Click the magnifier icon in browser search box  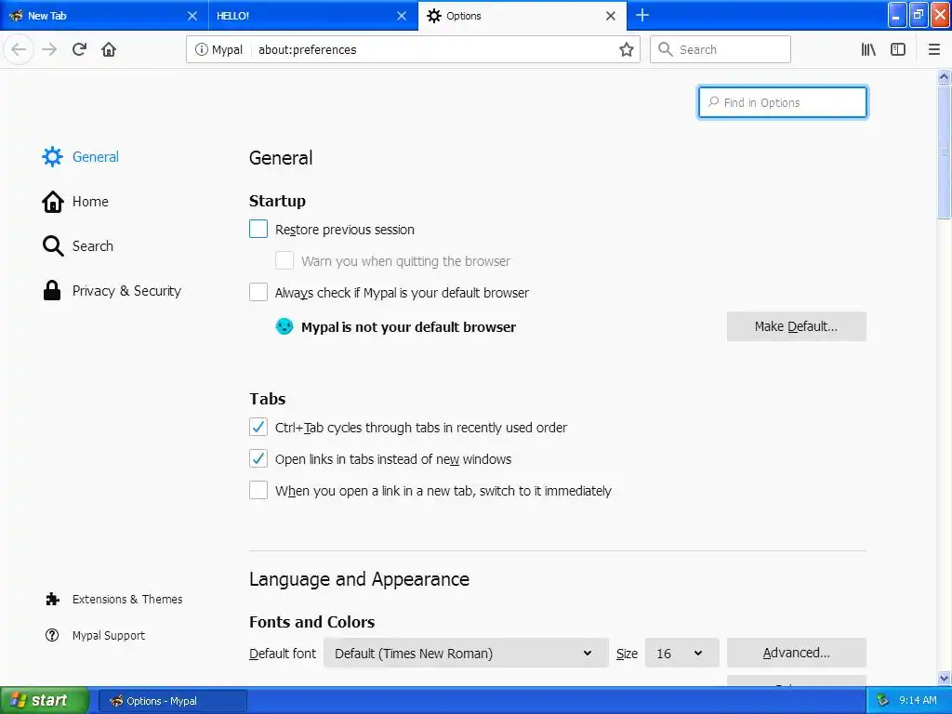666,50
